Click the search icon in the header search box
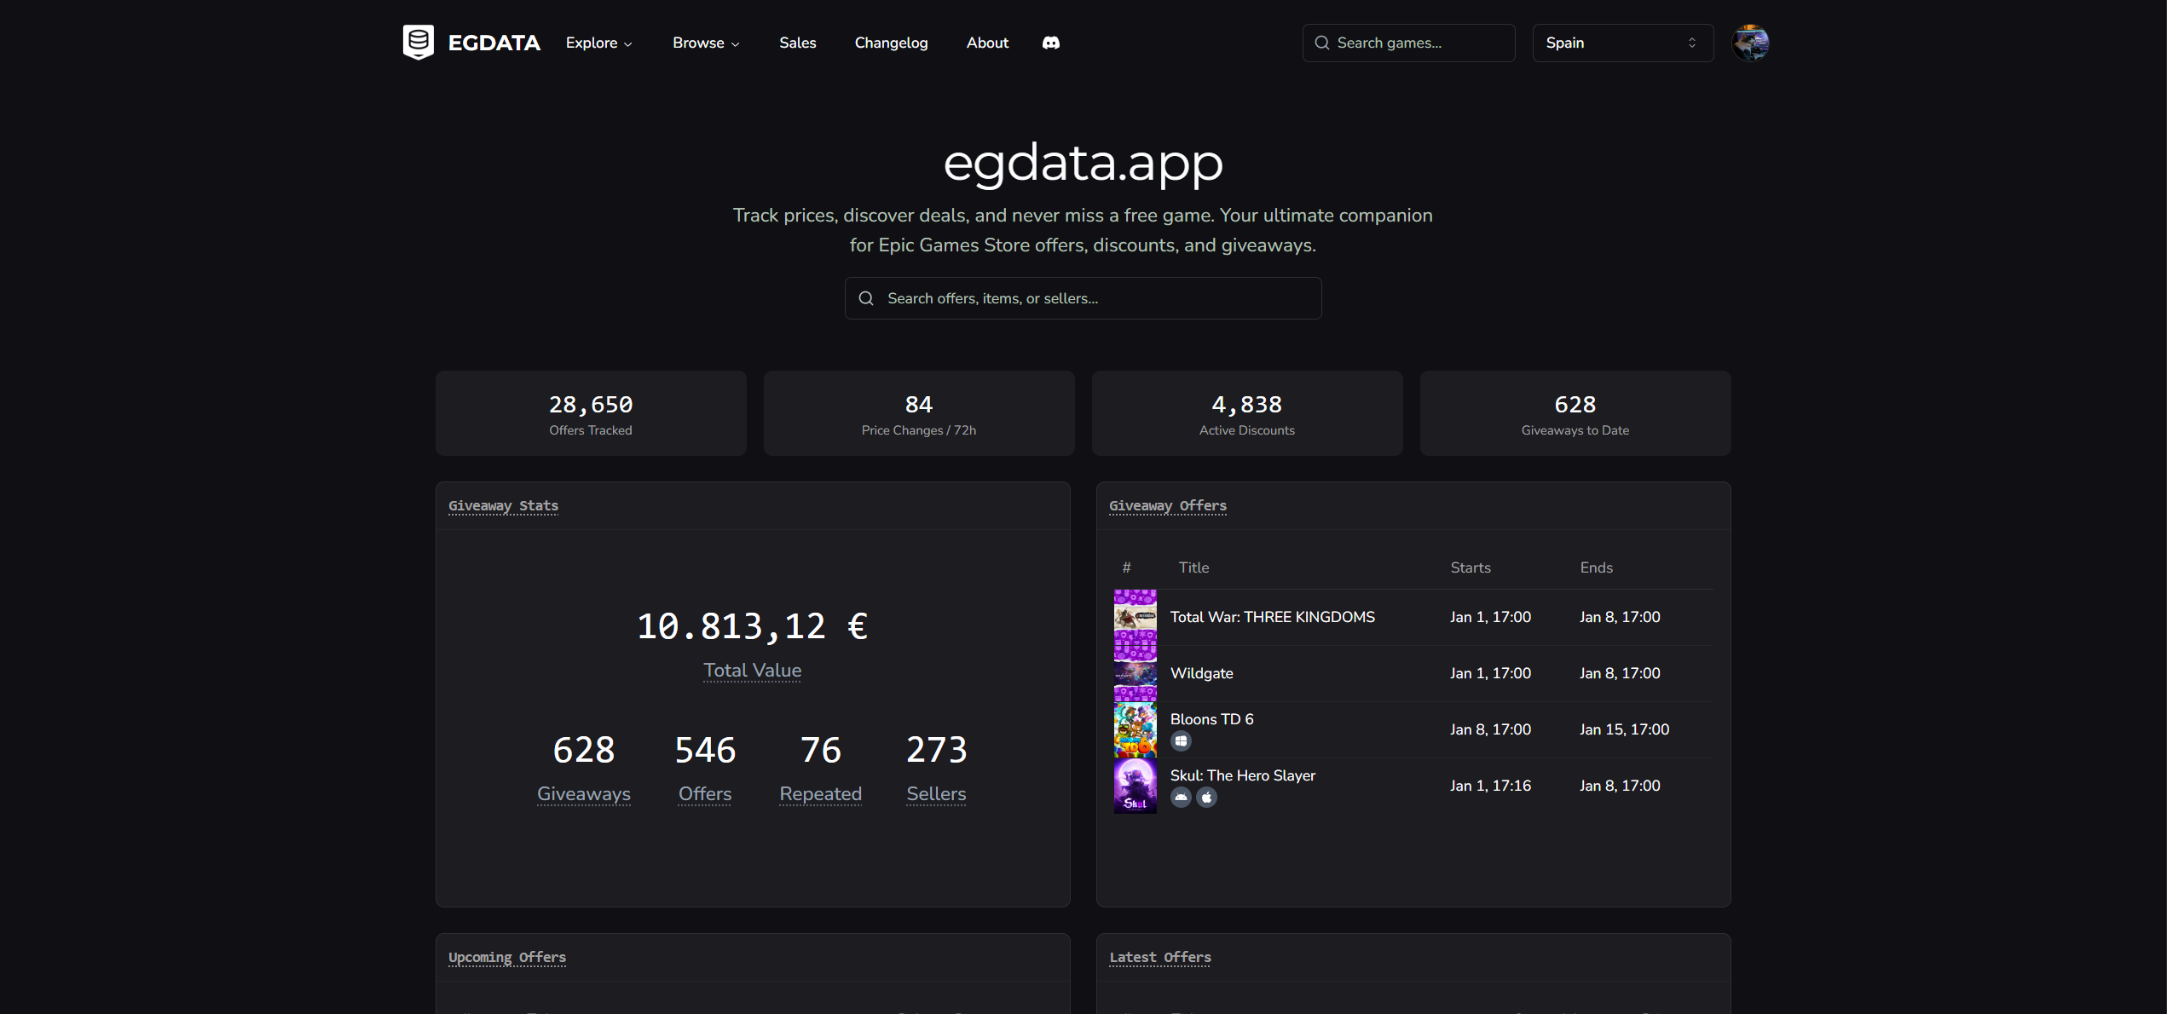2167x1014 pixels. tap(1322, 43)
